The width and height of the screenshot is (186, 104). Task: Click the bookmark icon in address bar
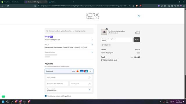click(35, 6)
